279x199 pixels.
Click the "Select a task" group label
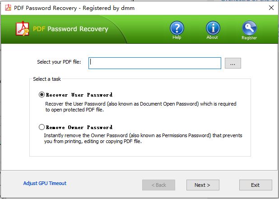[x=47, y=79]
